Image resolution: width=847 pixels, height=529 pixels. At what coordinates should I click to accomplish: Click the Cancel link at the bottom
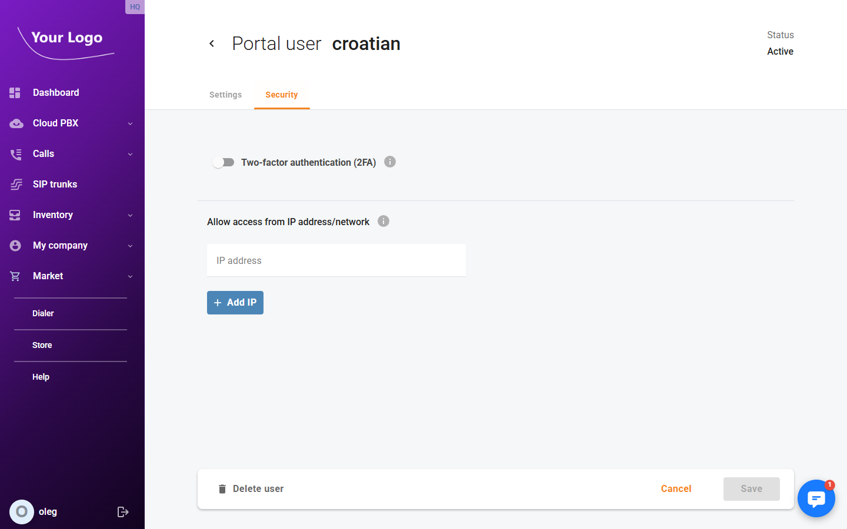tap(676, 488)
